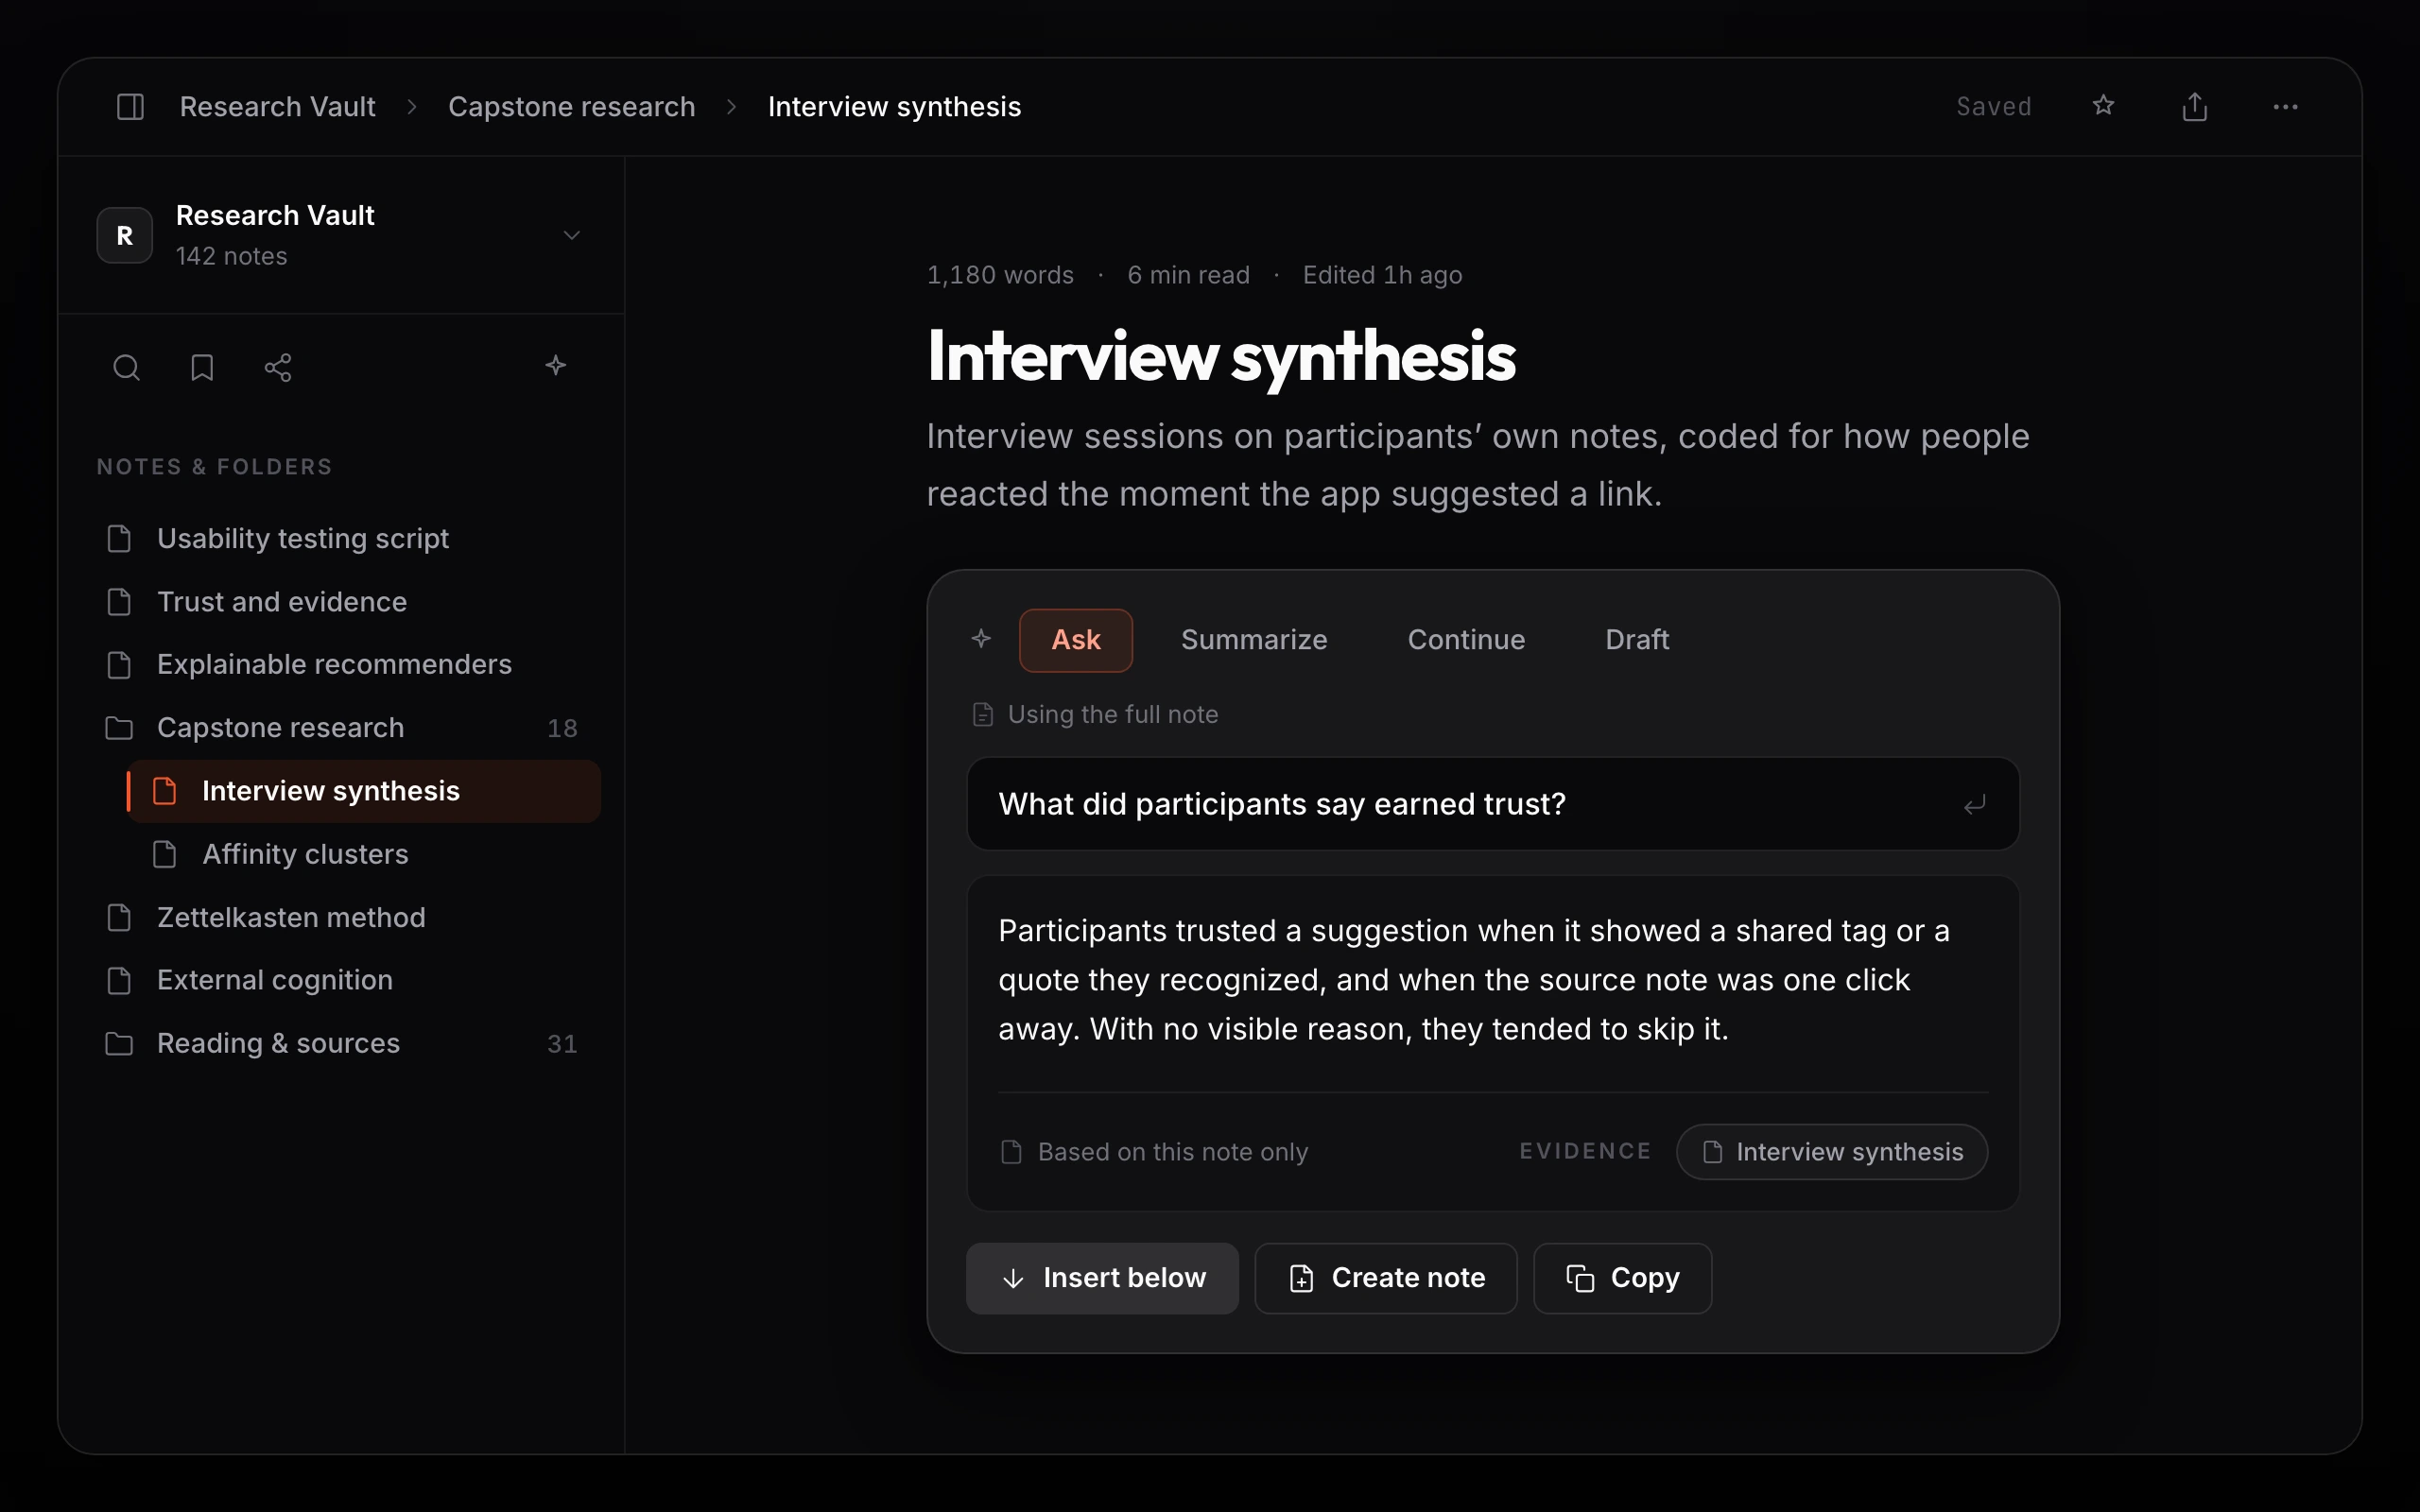Click the 18 count beside Capstone research
Image resolution: width=2420 pixels, height=1512 pixels.
pyautogui.click(x=562, y=728)
